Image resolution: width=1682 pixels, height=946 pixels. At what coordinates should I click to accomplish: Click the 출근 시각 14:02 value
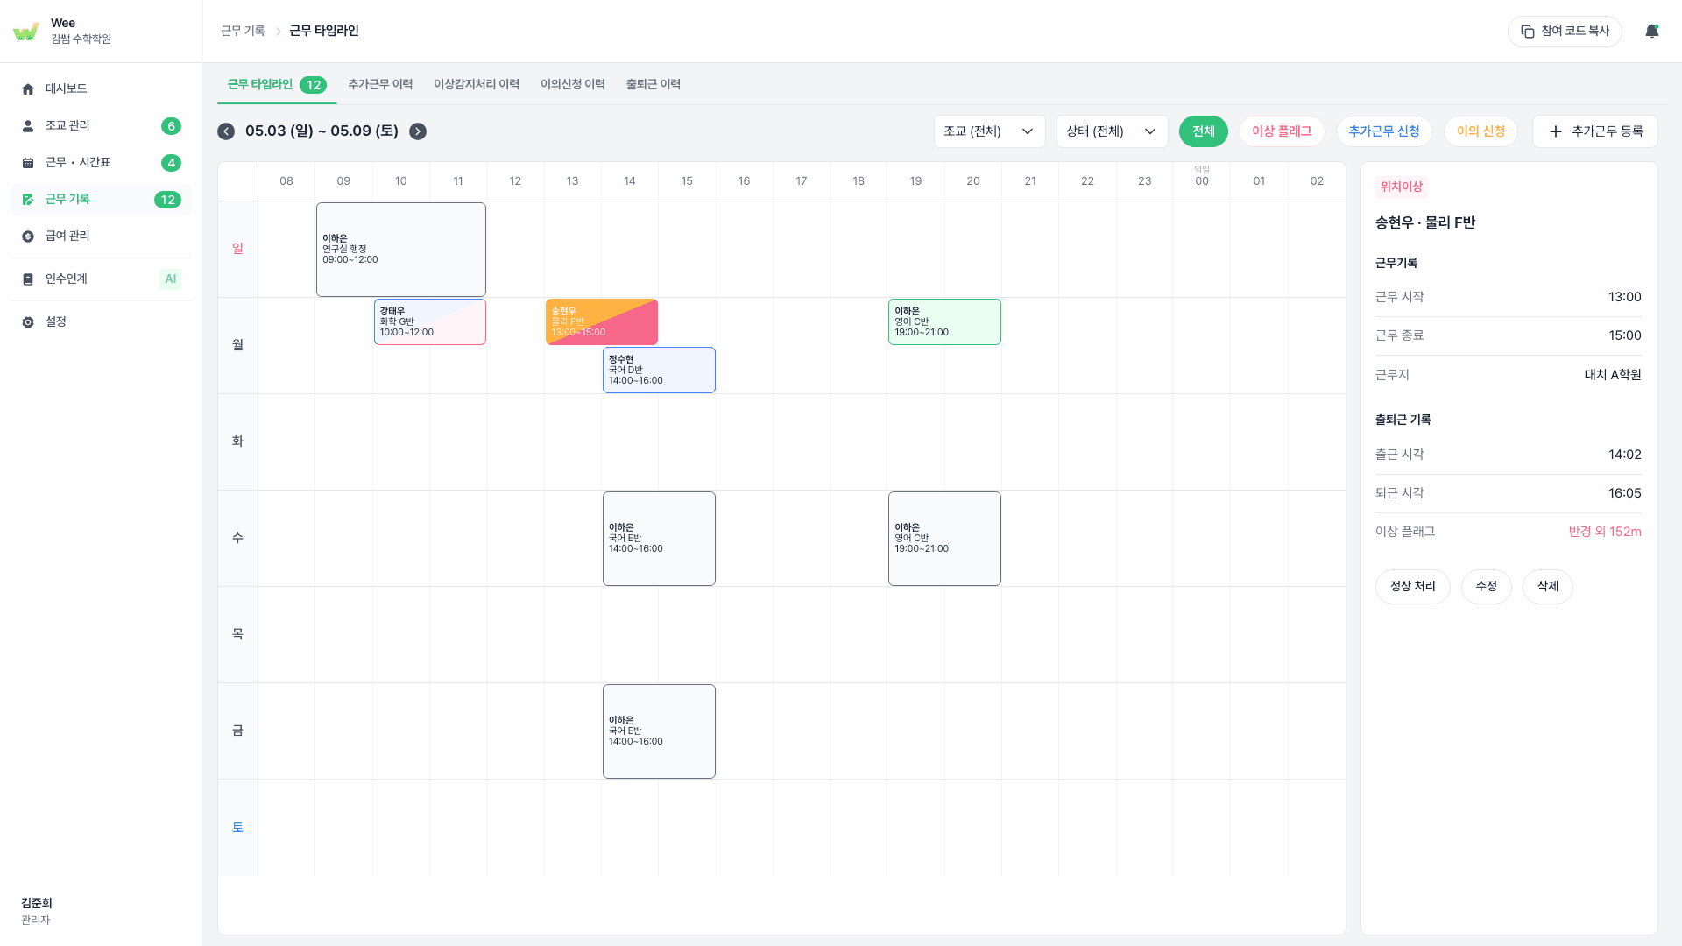click(x=1625, y=455)
